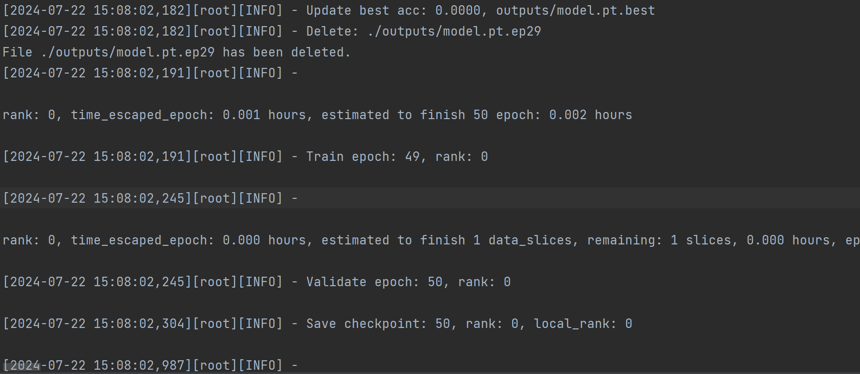Click the [INFO] tag on the Save checkpoint line
This screenshot has width=860, height=374.
coord(260,324)
